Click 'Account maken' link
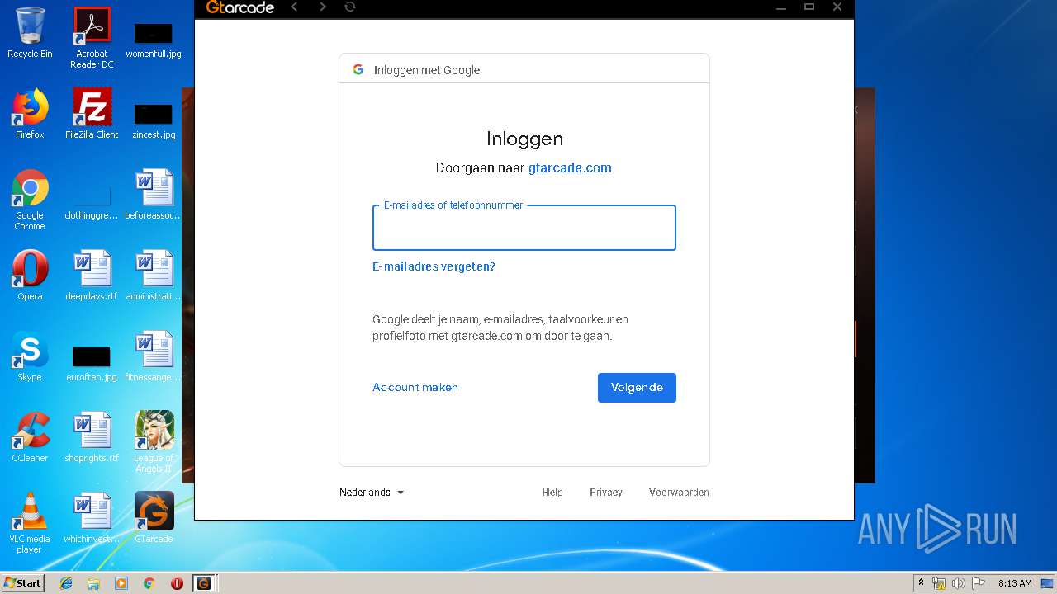The image size is (1057, 594). [415, 387]
